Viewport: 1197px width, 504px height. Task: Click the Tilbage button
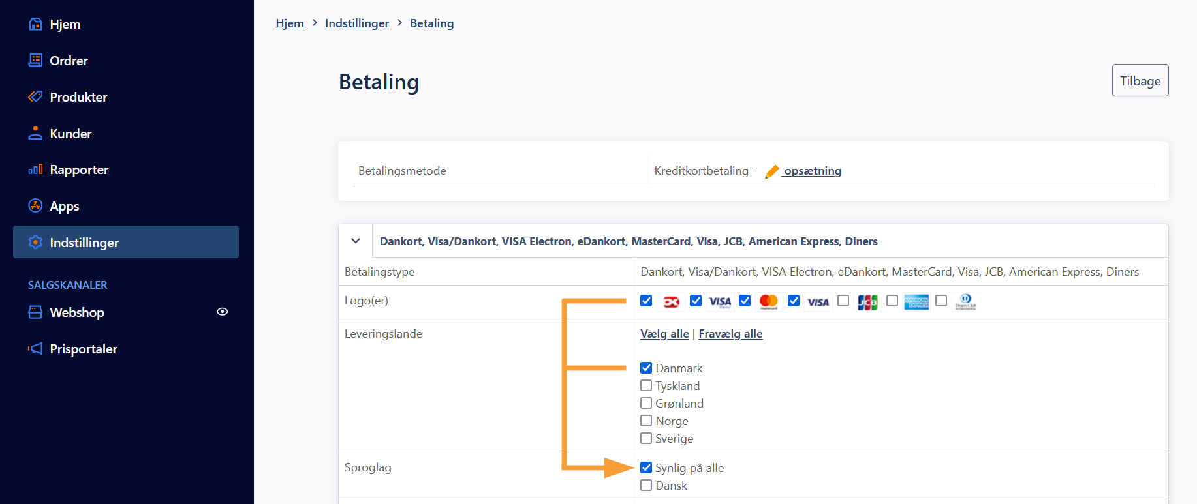click(1140, 80)
